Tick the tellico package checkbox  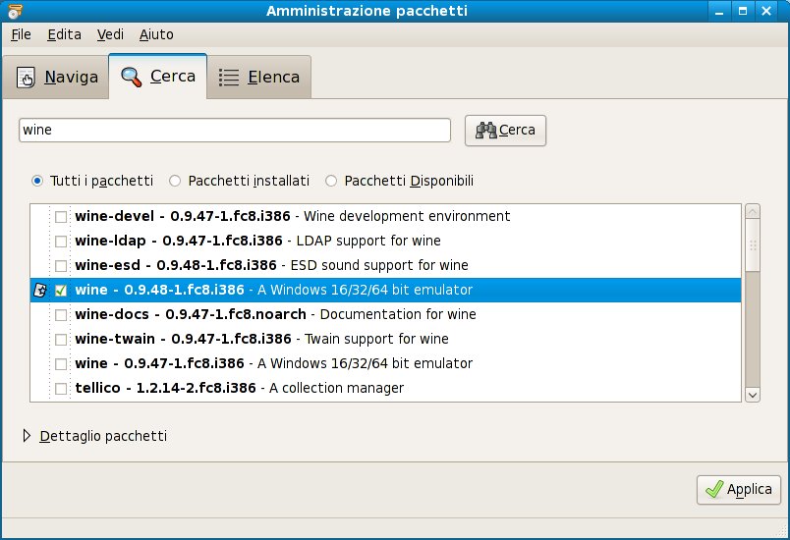click(x=61, y=389)
